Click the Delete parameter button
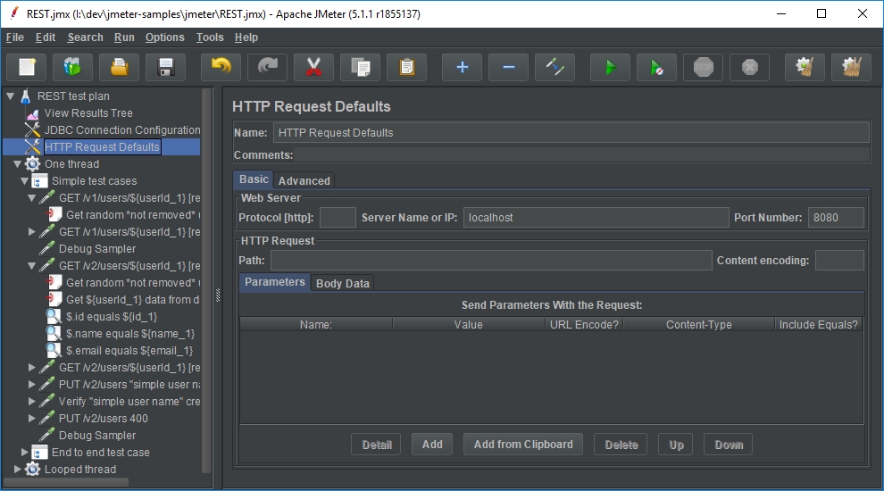884x491 pixels. coord(621,445)
